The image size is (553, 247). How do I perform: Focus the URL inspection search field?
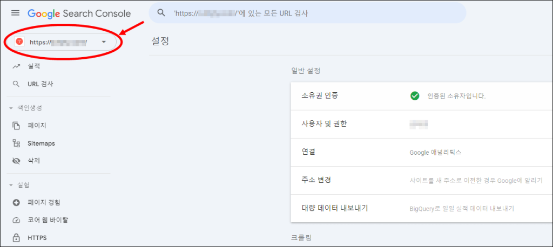point(307,13)
